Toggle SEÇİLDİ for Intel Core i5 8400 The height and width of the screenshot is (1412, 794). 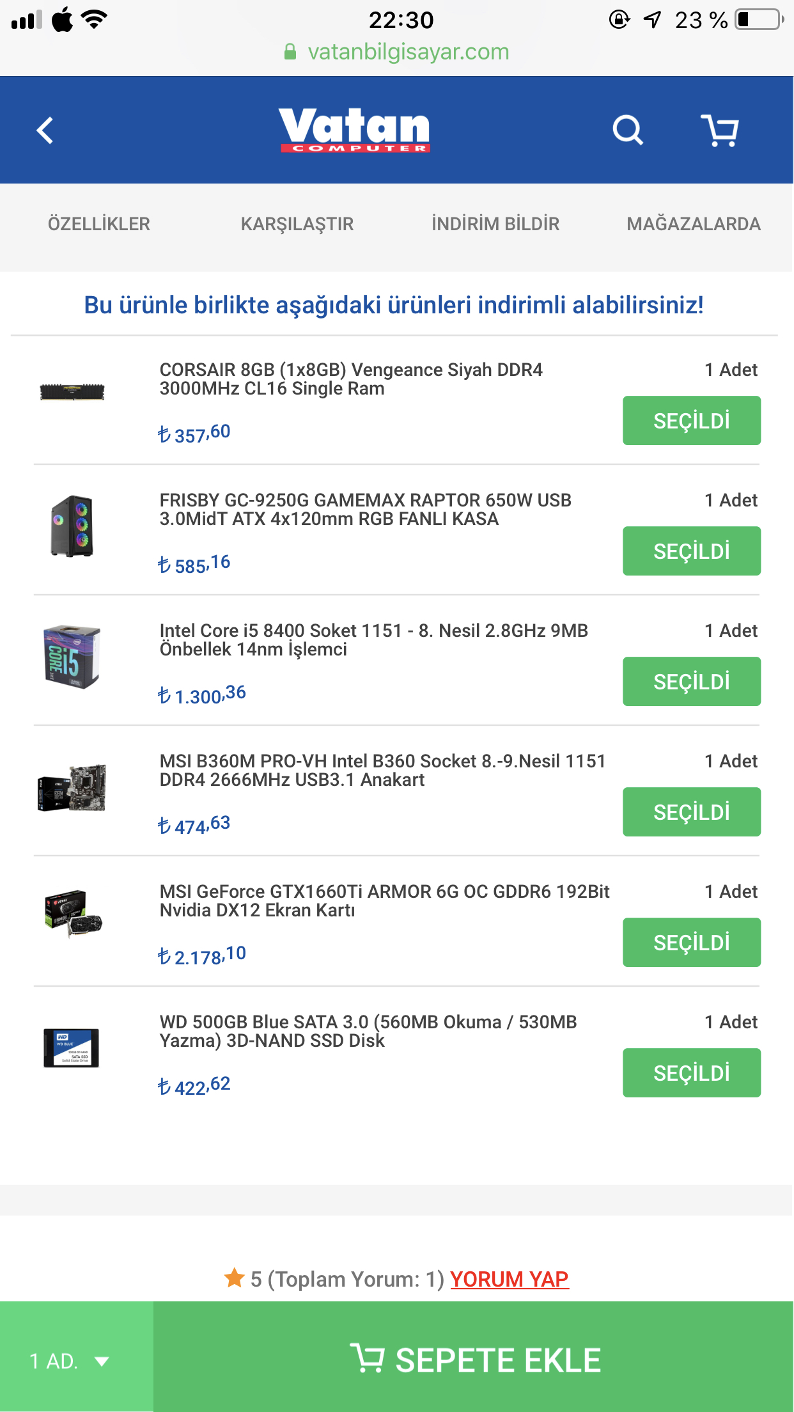(692, 681)
